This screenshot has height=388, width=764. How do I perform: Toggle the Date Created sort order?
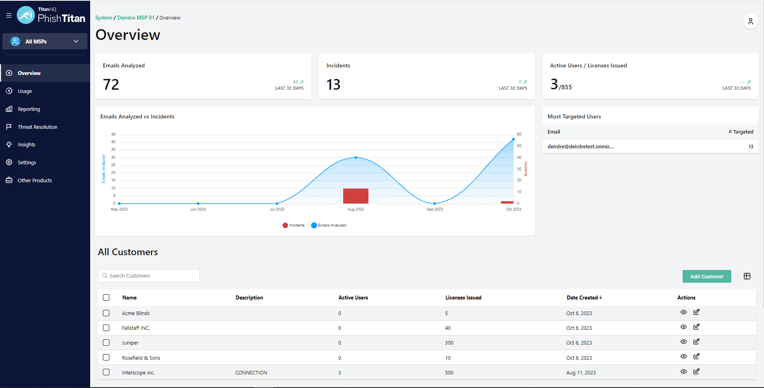pyautogui.click(x=584, y=297)
